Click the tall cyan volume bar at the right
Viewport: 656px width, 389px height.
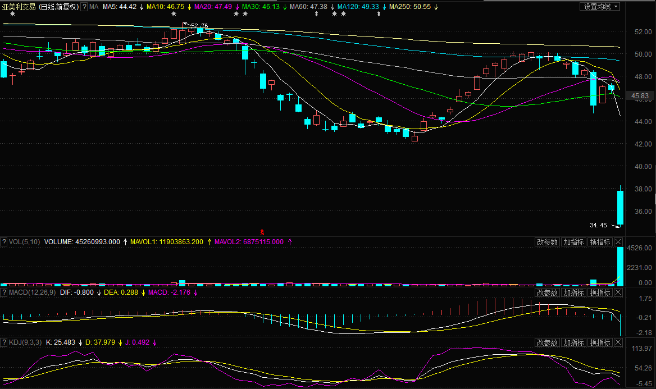[x=621, y=267]
